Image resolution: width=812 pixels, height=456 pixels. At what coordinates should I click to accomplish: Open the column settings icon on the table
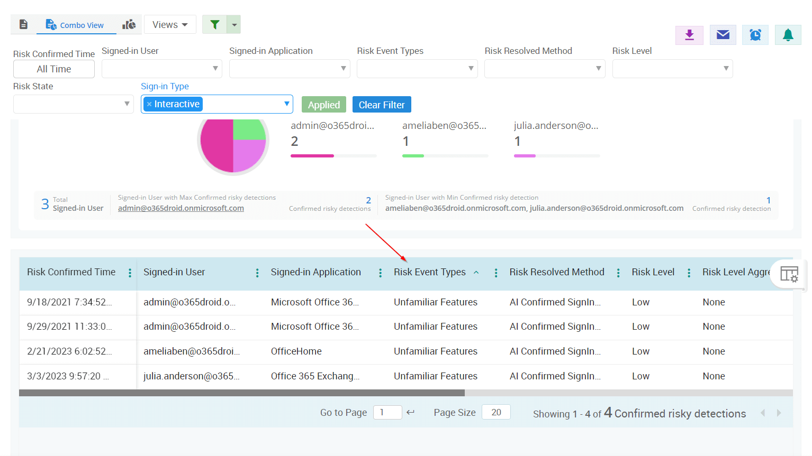[x=788, y=274]
